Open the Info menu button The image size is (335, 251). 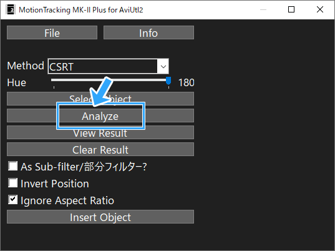(x=148, y=32)
